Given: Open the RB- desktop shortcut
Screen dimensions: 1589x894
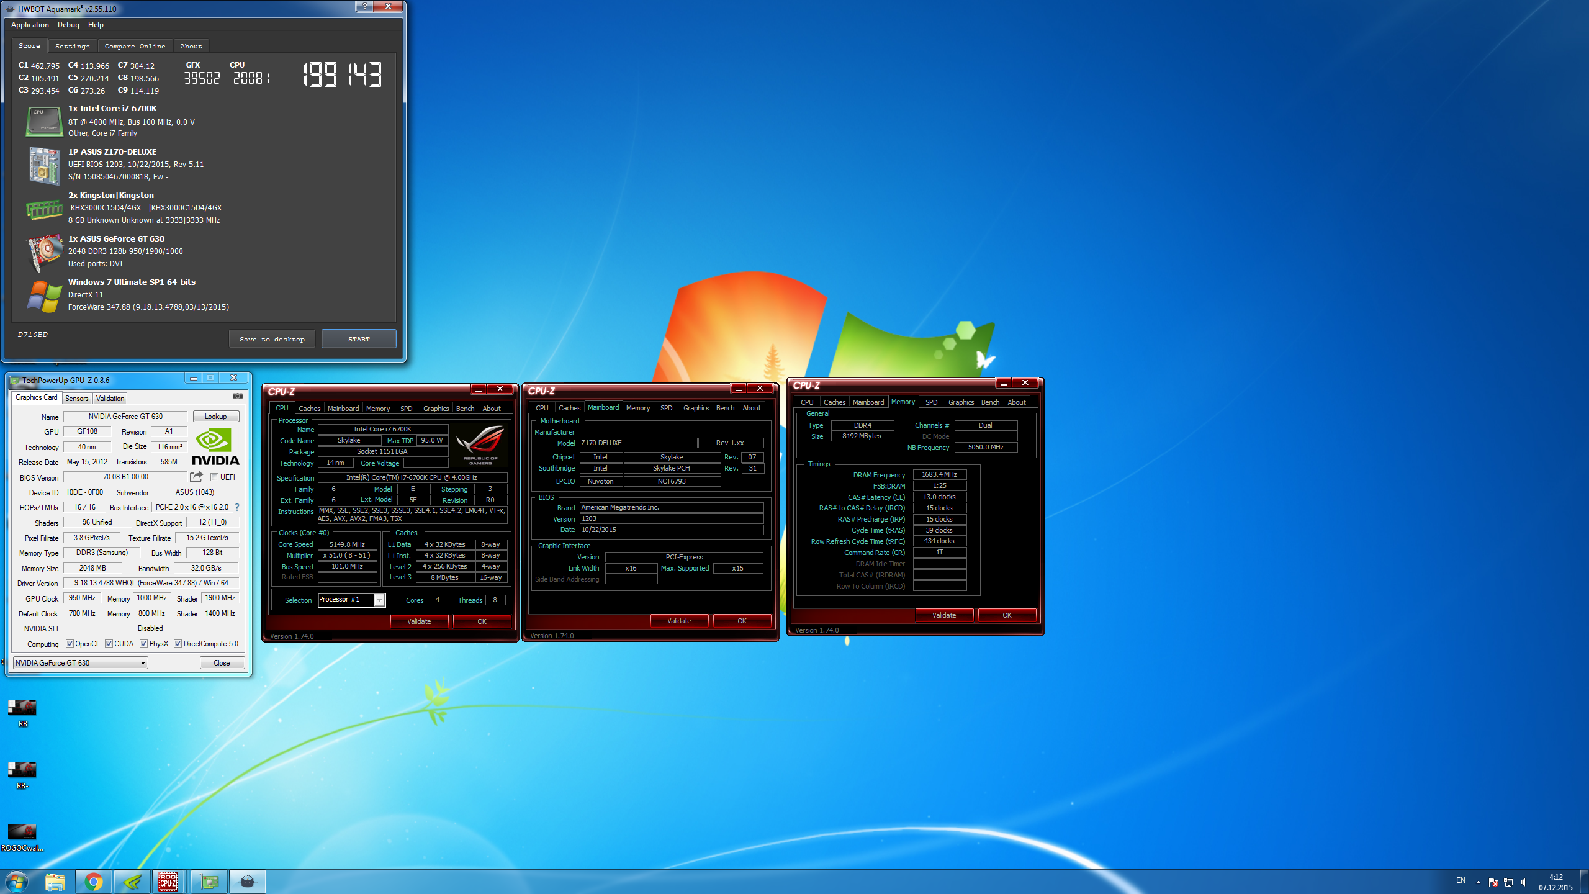Looking at the screenshot, I should point(22,775).
